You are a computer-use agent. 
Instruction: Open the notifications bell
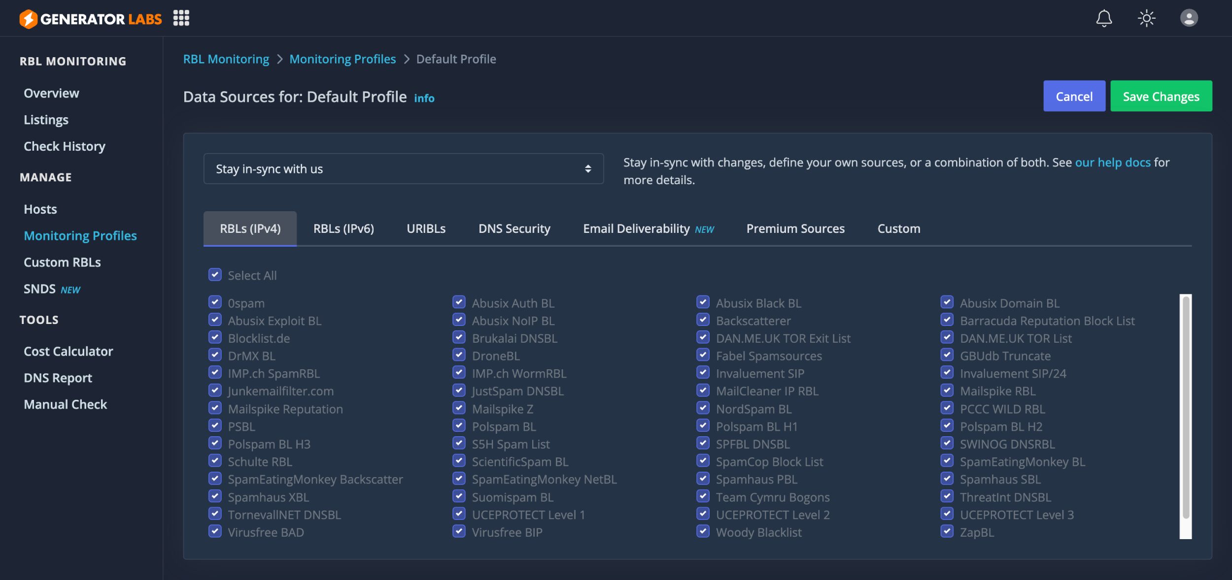1104,19
